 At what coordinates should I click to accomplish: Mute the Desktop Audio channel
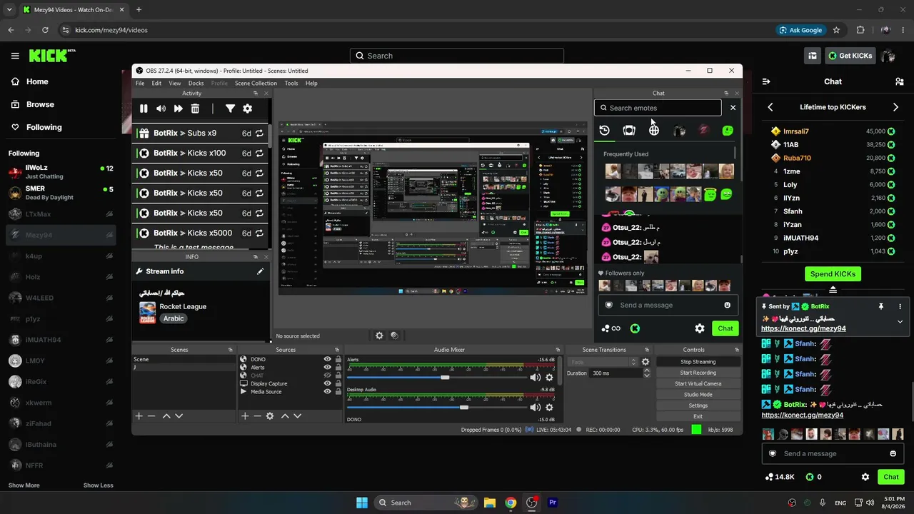pyautogui.click(x=535, y=408)
